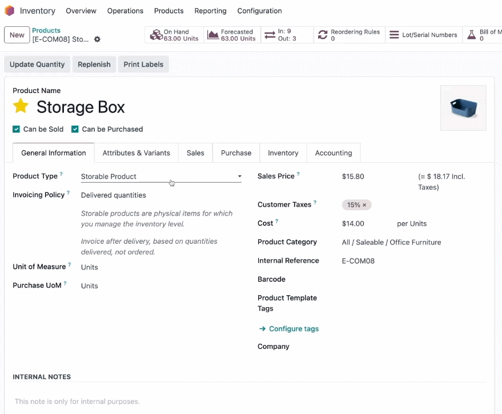Click the On Hand boxes icon
Screen dimensions: 502x414
(156, 35)
